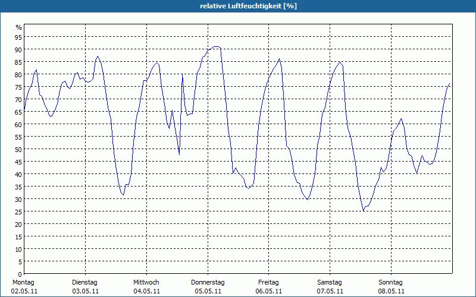
Task: Click the y-axis value 50
Action: click(x=18, y=150)
